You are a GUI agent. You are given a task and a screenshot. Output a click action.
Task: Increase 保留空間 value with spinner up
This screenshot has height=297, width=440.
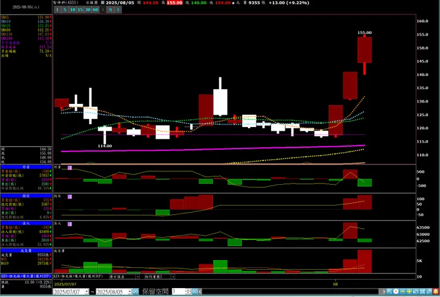pos(188,290)
